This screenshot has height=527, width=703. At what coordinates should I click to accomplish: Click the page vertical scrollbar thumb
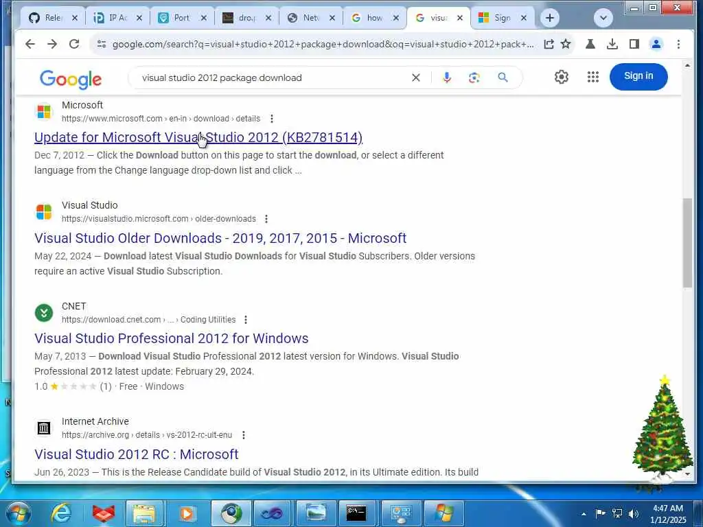coord(687,242)
